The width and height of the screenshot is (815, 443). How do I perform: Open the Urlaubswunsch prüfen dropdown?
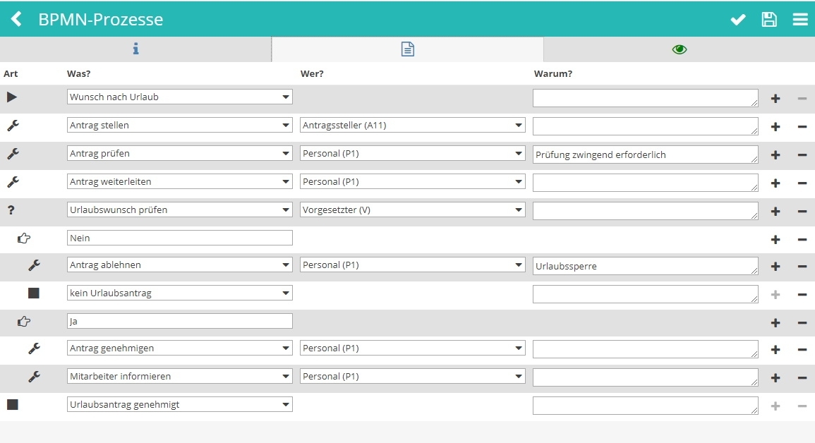pos(180,210)
